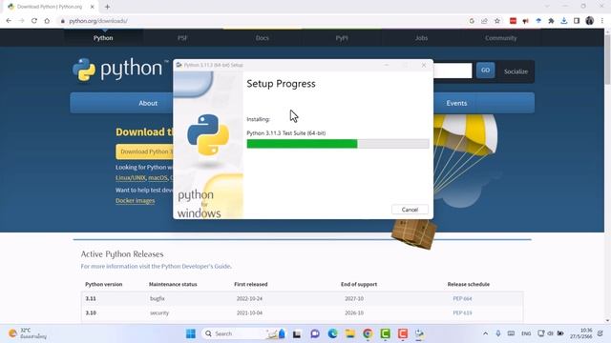Open the Google icon in address bar
The width and height of the screenshot is (611, 343).
coord(472,21)
